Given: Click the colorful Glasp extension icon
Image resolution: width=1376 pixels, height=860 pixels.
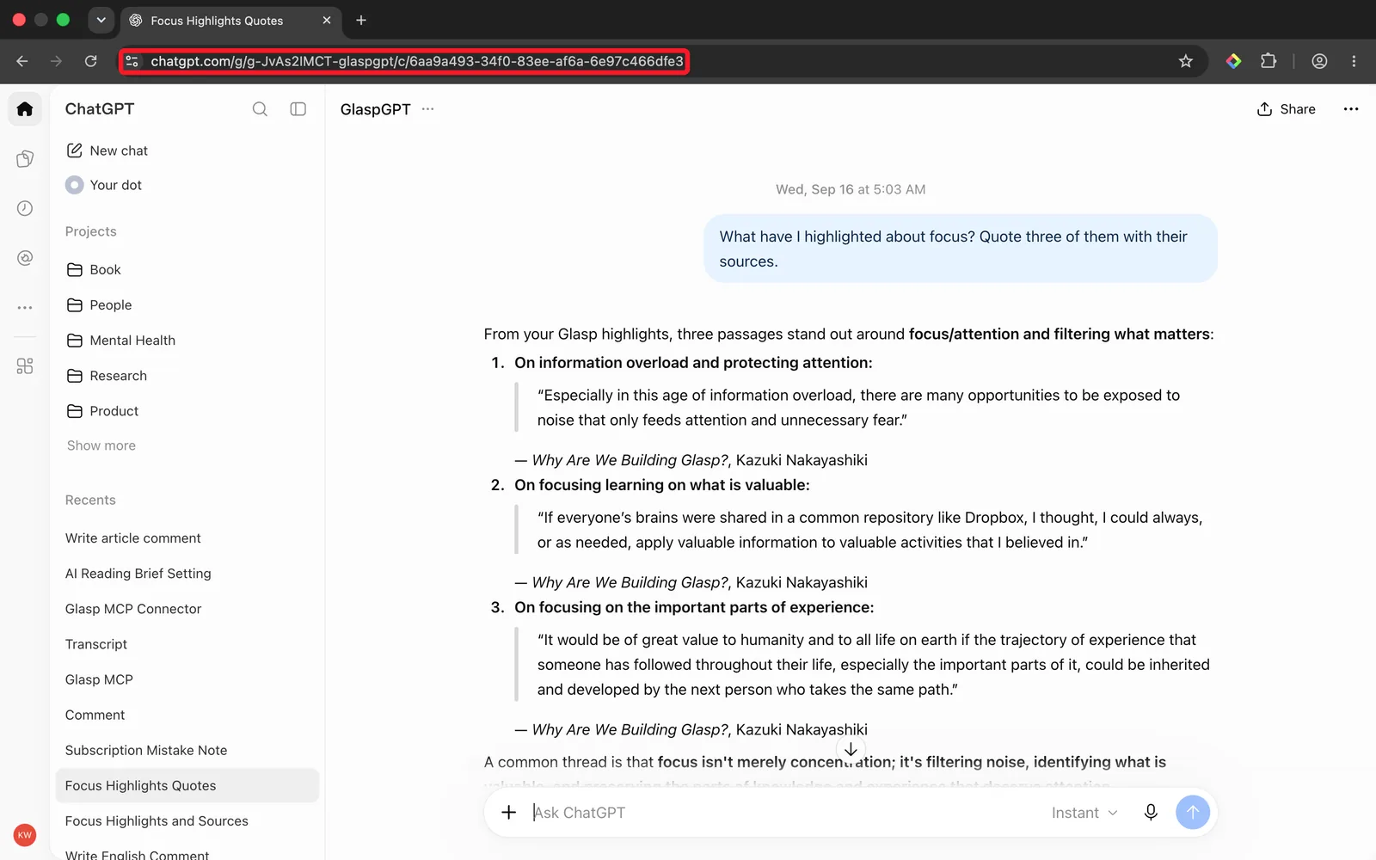Looking at the screenshot, I should tap(1234, 61).
